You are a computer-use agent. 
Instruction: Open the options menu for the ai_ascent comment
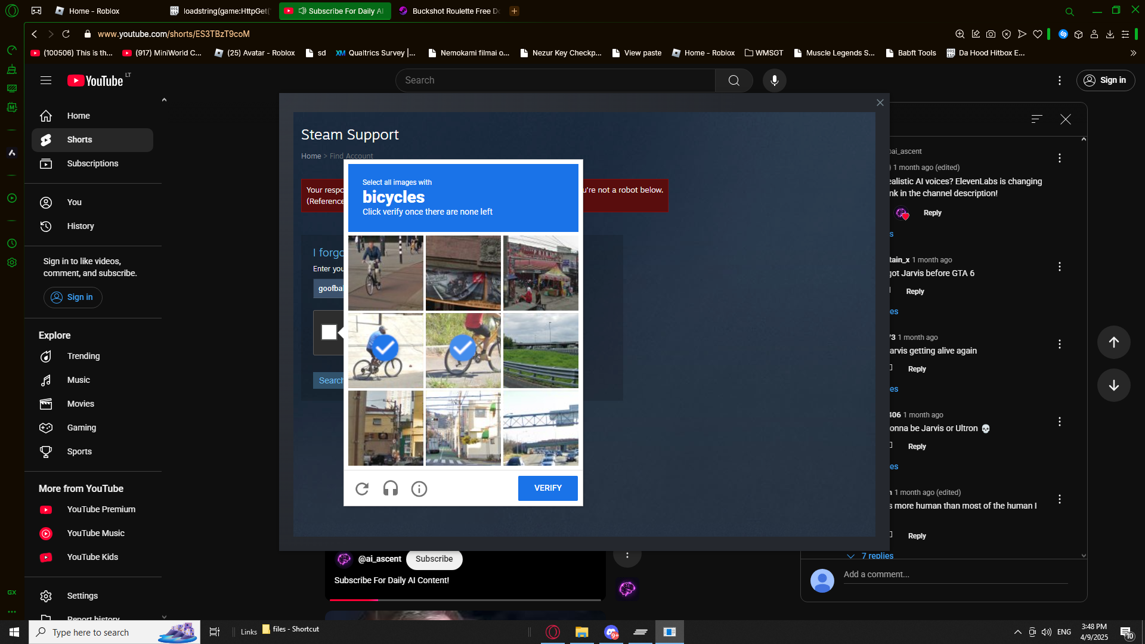click(x=1059, y=158)
